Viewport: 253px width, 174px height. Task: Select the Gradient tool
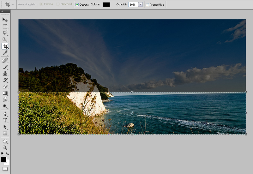click(5, 93)
